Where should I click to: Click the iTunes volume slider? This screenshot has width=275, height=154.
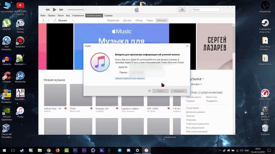point(76,9)
